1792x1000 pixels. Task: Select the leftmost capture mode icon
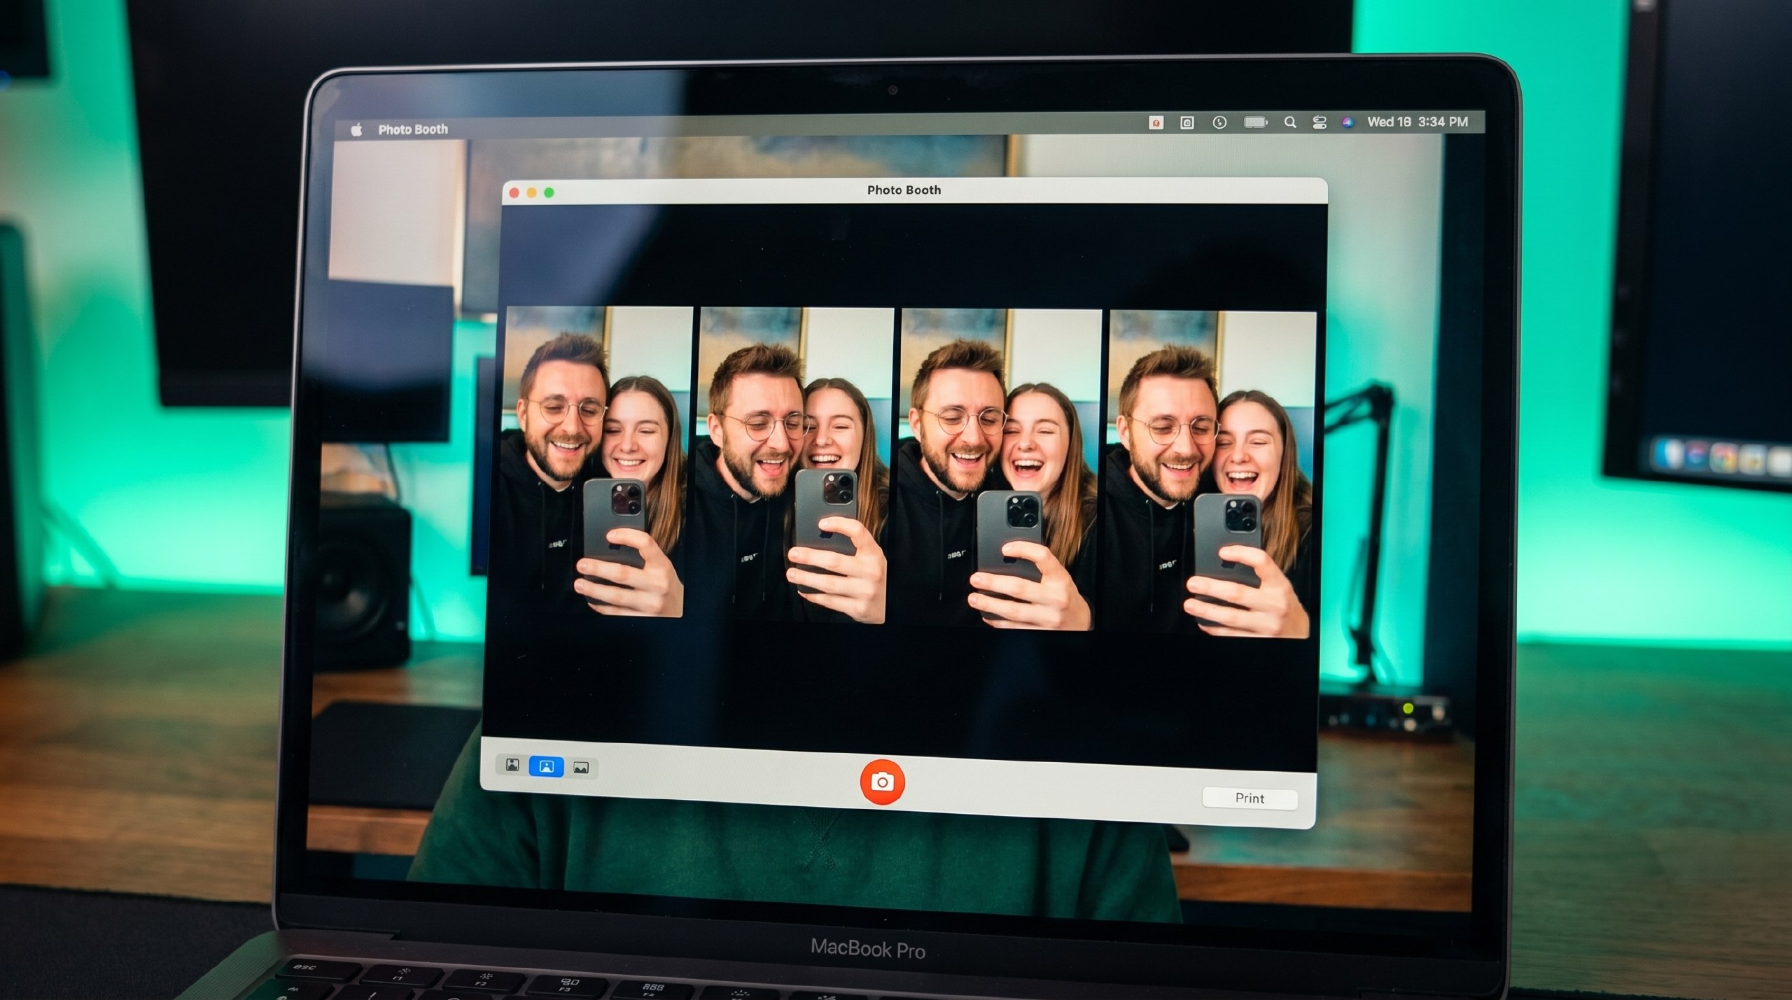(512, 765)
